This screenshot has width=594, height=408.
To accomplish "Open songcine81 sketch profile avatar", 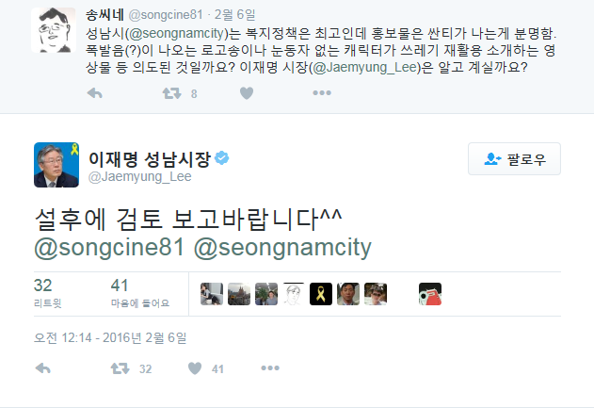I will [x=54, y=30].
